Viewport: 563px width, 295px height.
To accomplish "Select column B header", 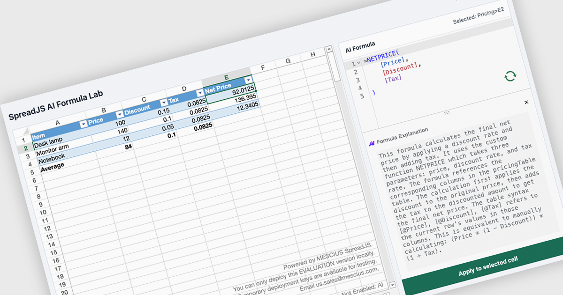I will pos(104,111).
